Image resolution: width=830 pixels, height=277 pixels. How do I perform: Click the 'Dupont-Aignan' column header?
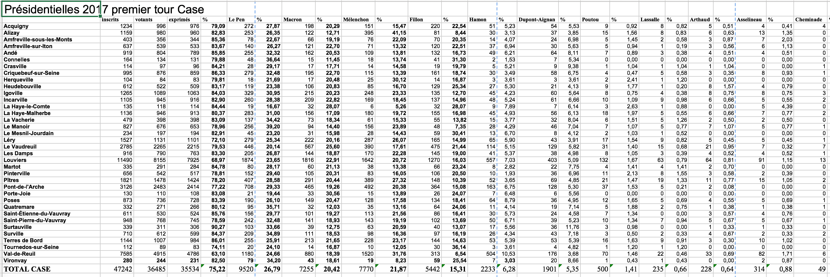pos(537,19)
